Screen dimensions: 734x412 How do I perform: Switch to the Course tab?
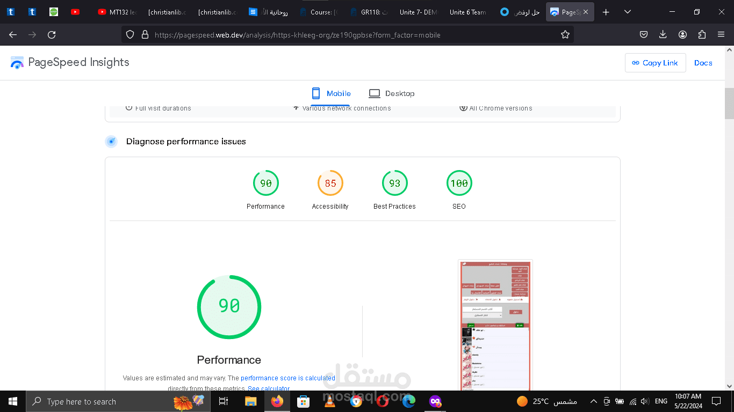tap(318, 12)
